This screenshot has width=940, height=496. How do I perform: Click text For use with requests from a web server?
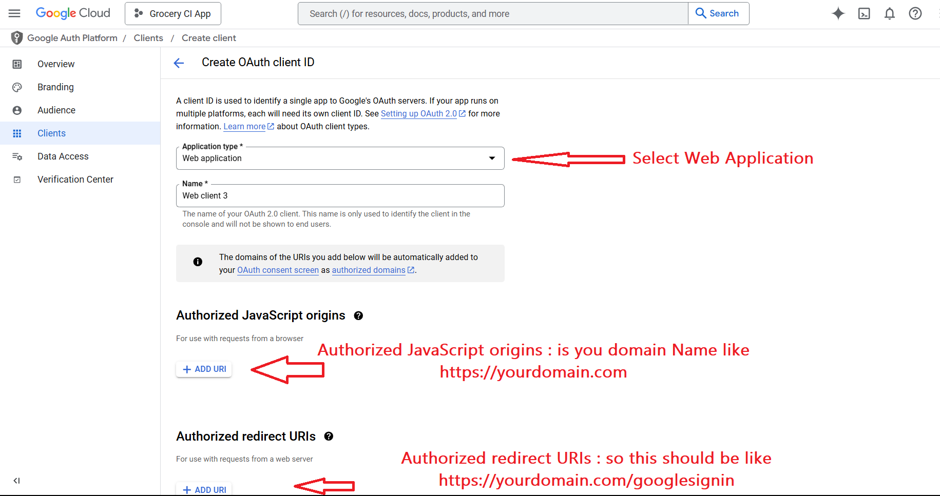coord(244,459)
